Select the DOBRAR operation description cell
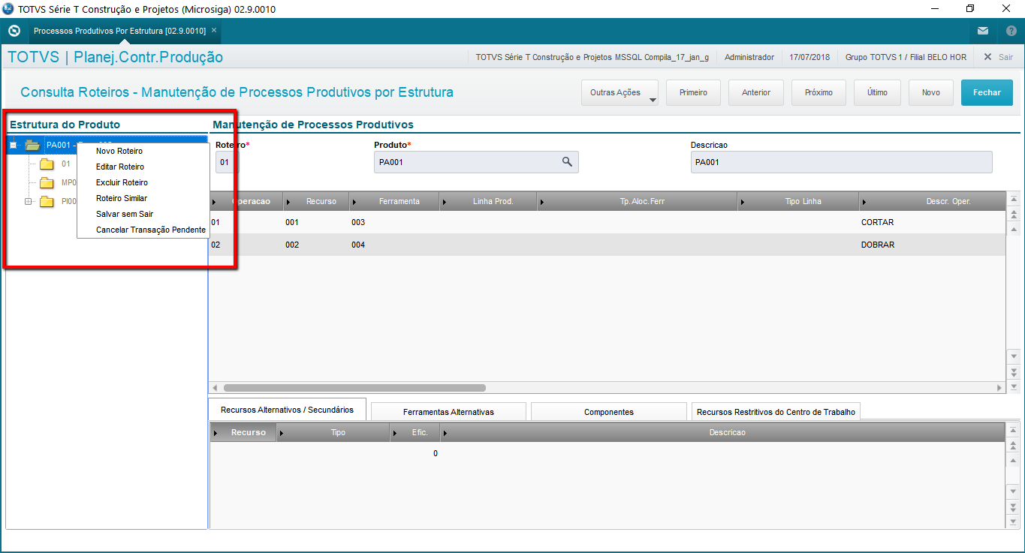Screen dimensions: 1025x553 [x=878, y=245]
